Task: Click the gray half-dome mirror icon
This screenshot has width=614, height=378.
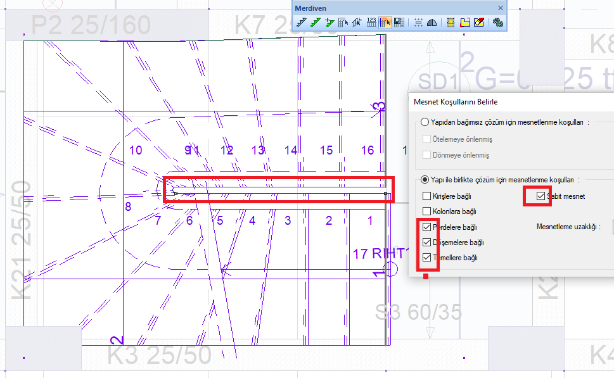Action: click(432, 23)
